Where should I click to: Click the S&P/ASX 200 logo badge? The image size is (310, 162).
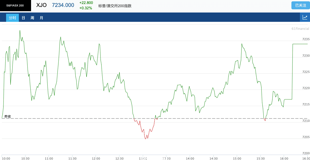15,6
